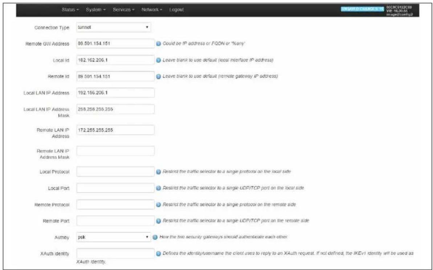Click the 'Could be IP address or FQDN' hint
This screenshot has width=433, height=270.
click(204, 43)
